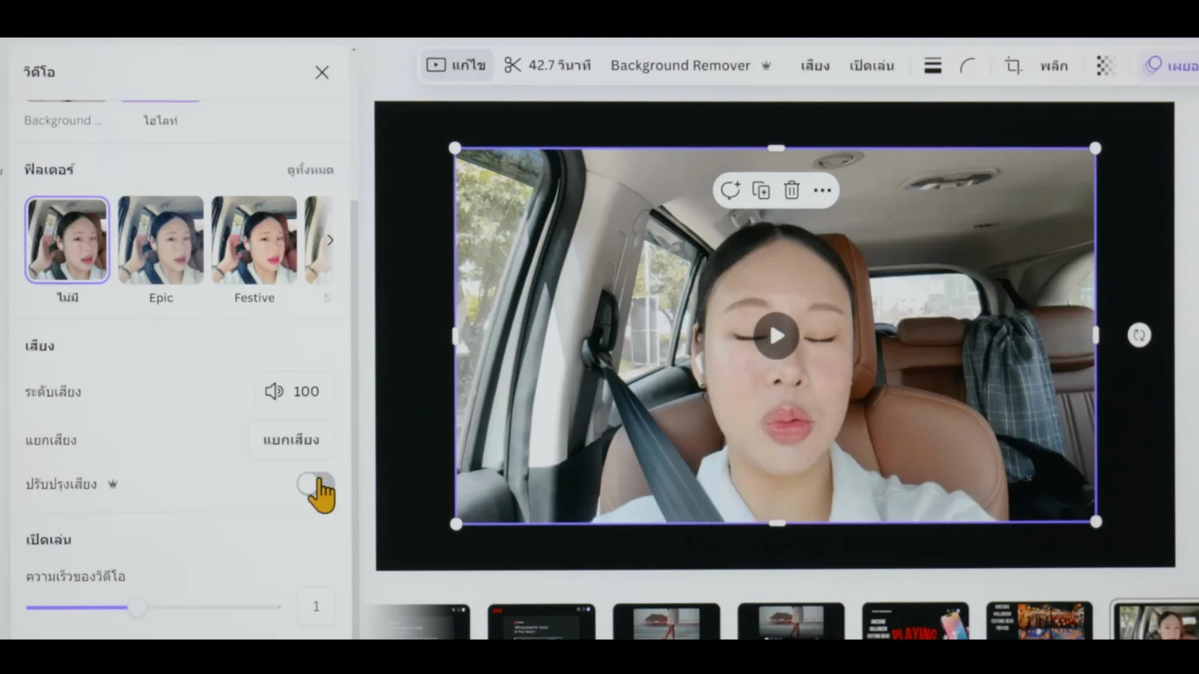Click the corner rounding icon
This screenshot has height=674, width=1199.
click(x=968, y=66)
